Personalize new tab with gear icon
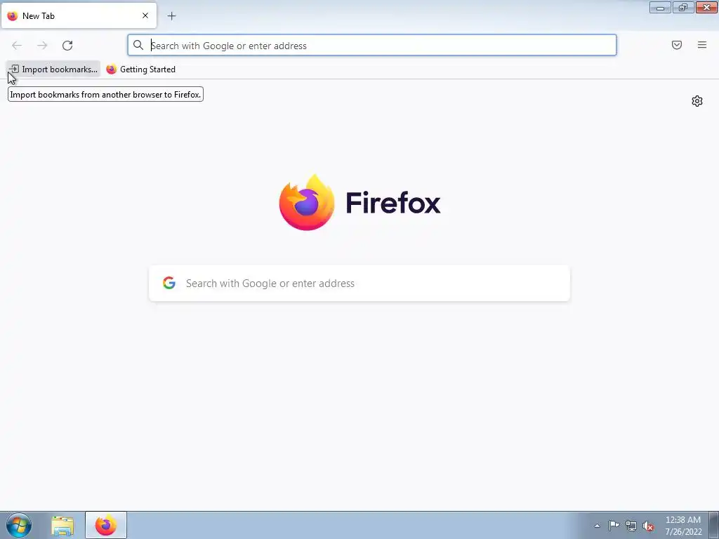The height and width of the screenshot is (539, 719). point(697,101)
